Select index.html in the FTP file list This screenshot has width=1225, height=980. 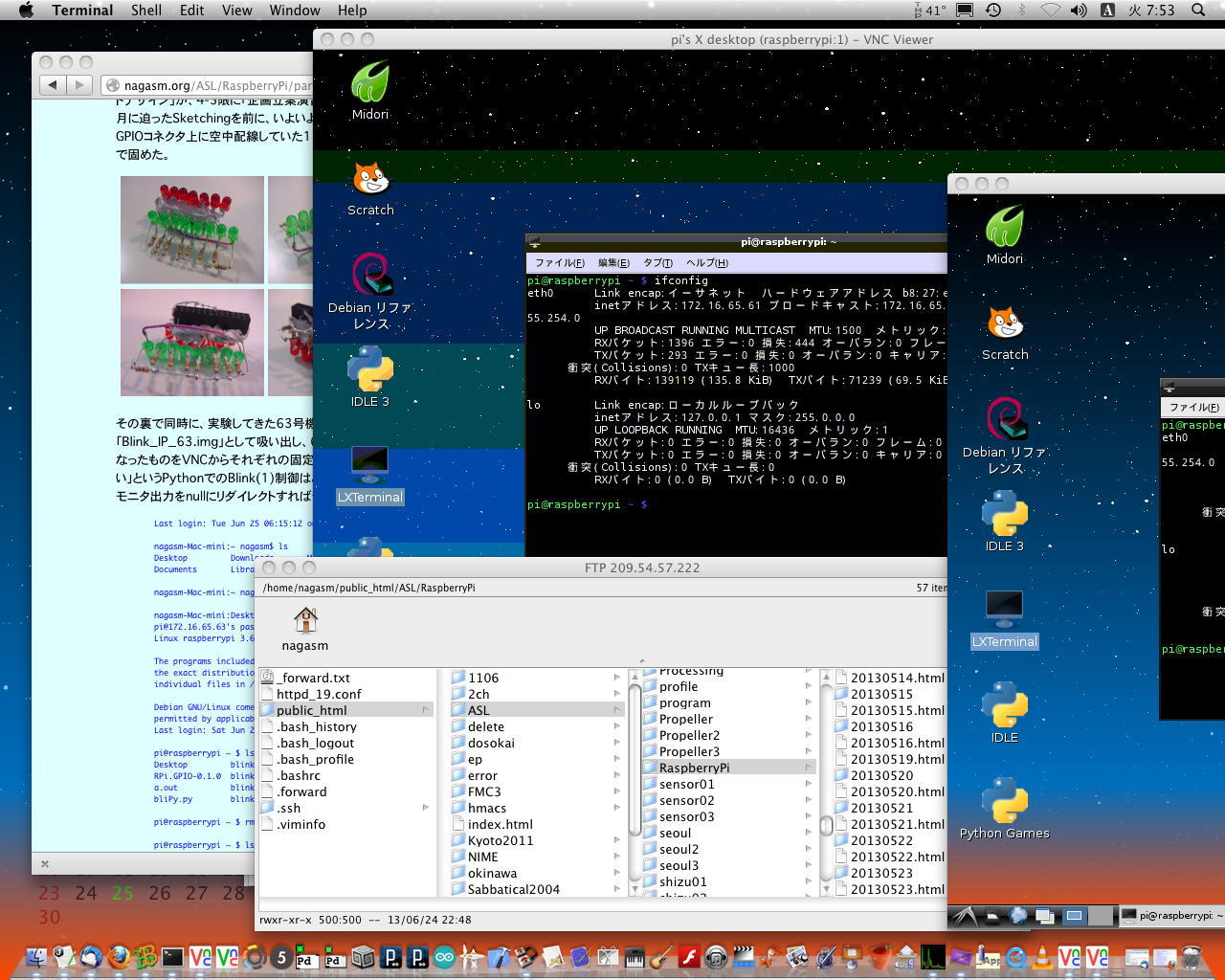tap(499, 824)
